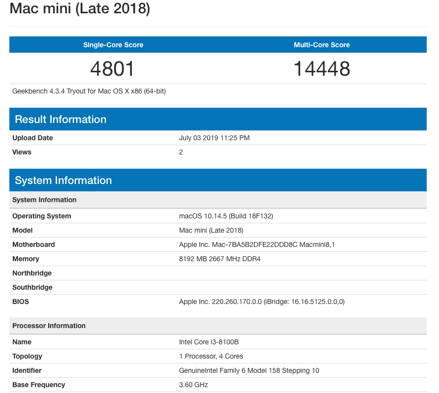Click the blue "System Information" section header
Image resolution: width=439 pixels, height=393 pixels.
[218, 180]
